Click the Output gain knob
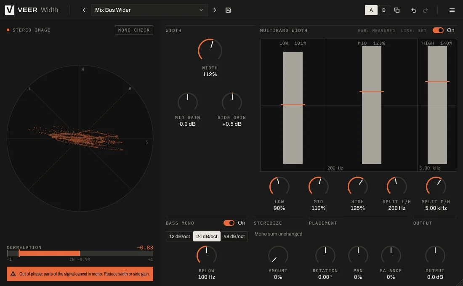 click(435, 255)
